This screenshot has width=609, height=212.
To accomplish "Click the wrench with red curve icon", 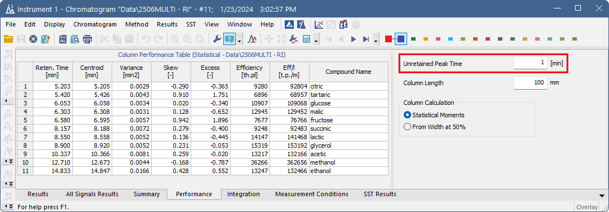I will (294, 39).
